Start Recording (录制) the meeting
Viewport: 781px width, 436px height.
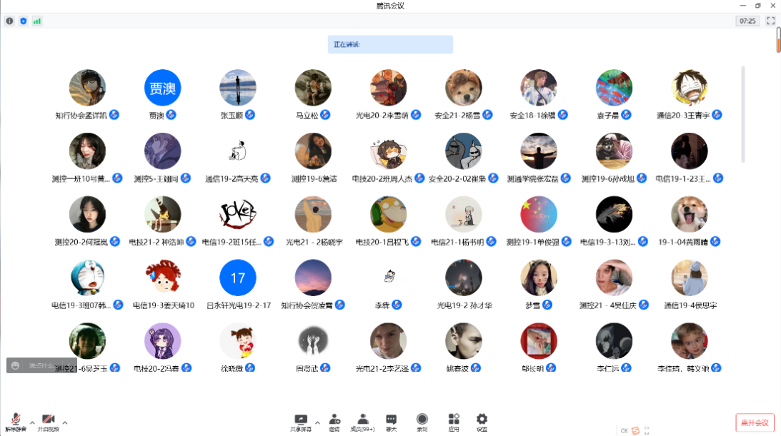(422, 422)
